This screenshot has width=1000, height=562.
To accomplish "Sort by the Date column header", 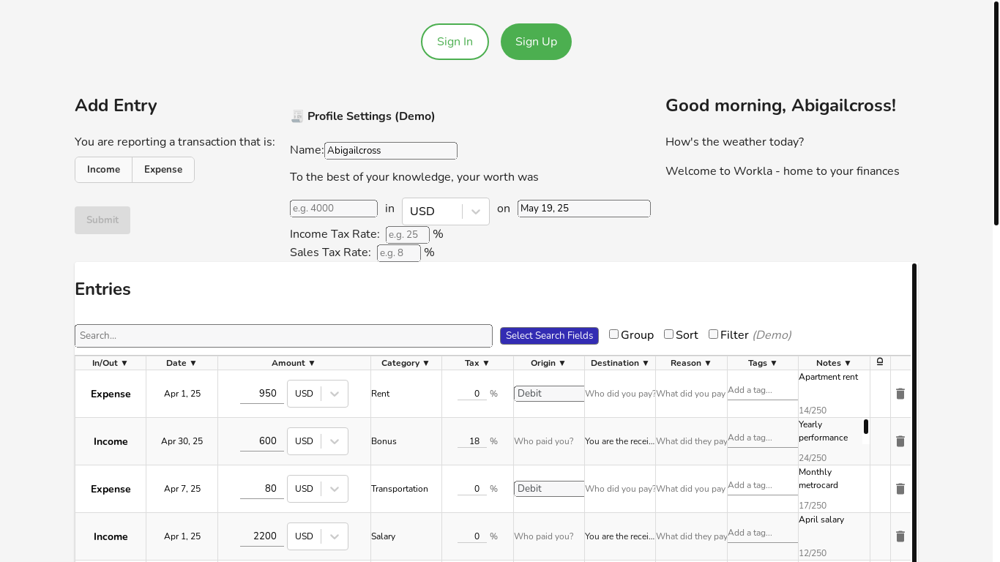I will pos(182,363).
